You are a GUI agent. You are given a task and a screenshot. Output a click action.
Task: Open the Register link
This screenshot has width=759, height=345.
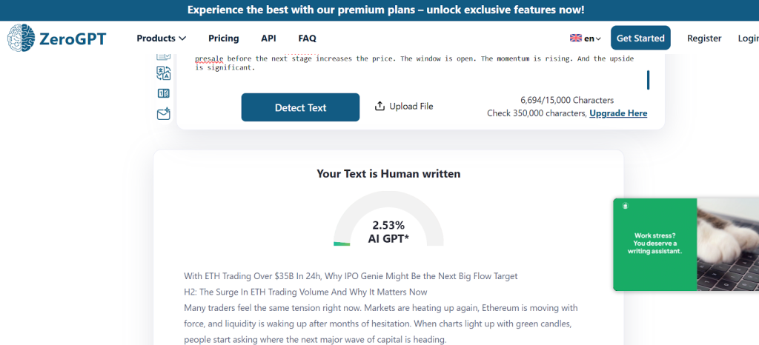[x=704, y=38]
